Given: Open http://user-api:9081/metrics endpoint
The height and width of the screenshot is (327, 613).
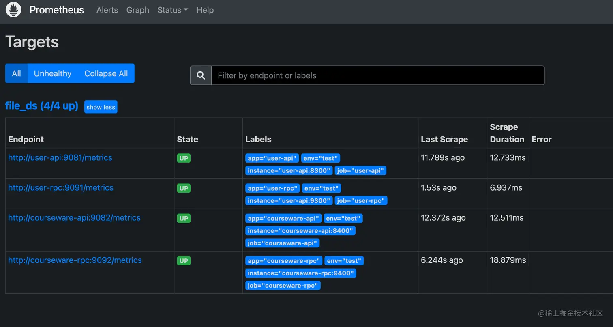Looking at the screenshot, I should [60, 157].
